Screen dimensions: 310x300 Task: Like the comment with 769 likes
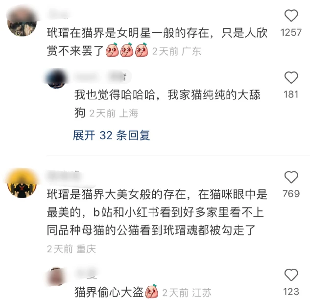coord(291,177)
